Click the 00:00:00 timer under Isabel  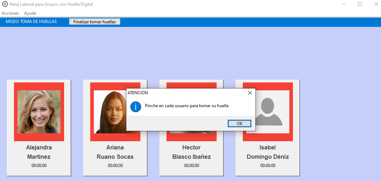pyautogui.click(x=267, y=166)
